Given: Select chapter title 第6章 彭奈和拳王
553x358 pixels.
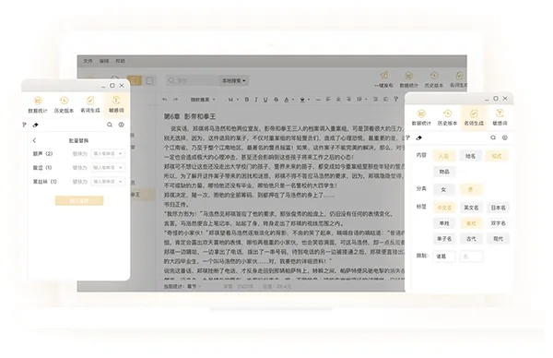Looking at the screenshot, I should pyautogui.click(x=189, y=116).
